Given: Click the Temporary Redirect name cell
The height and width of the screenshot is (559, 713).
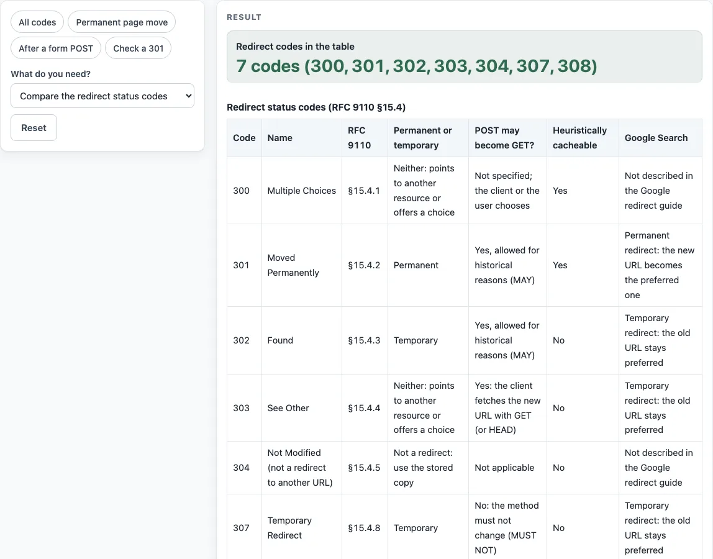Looking at the screenshot, I should pos(301,527).
